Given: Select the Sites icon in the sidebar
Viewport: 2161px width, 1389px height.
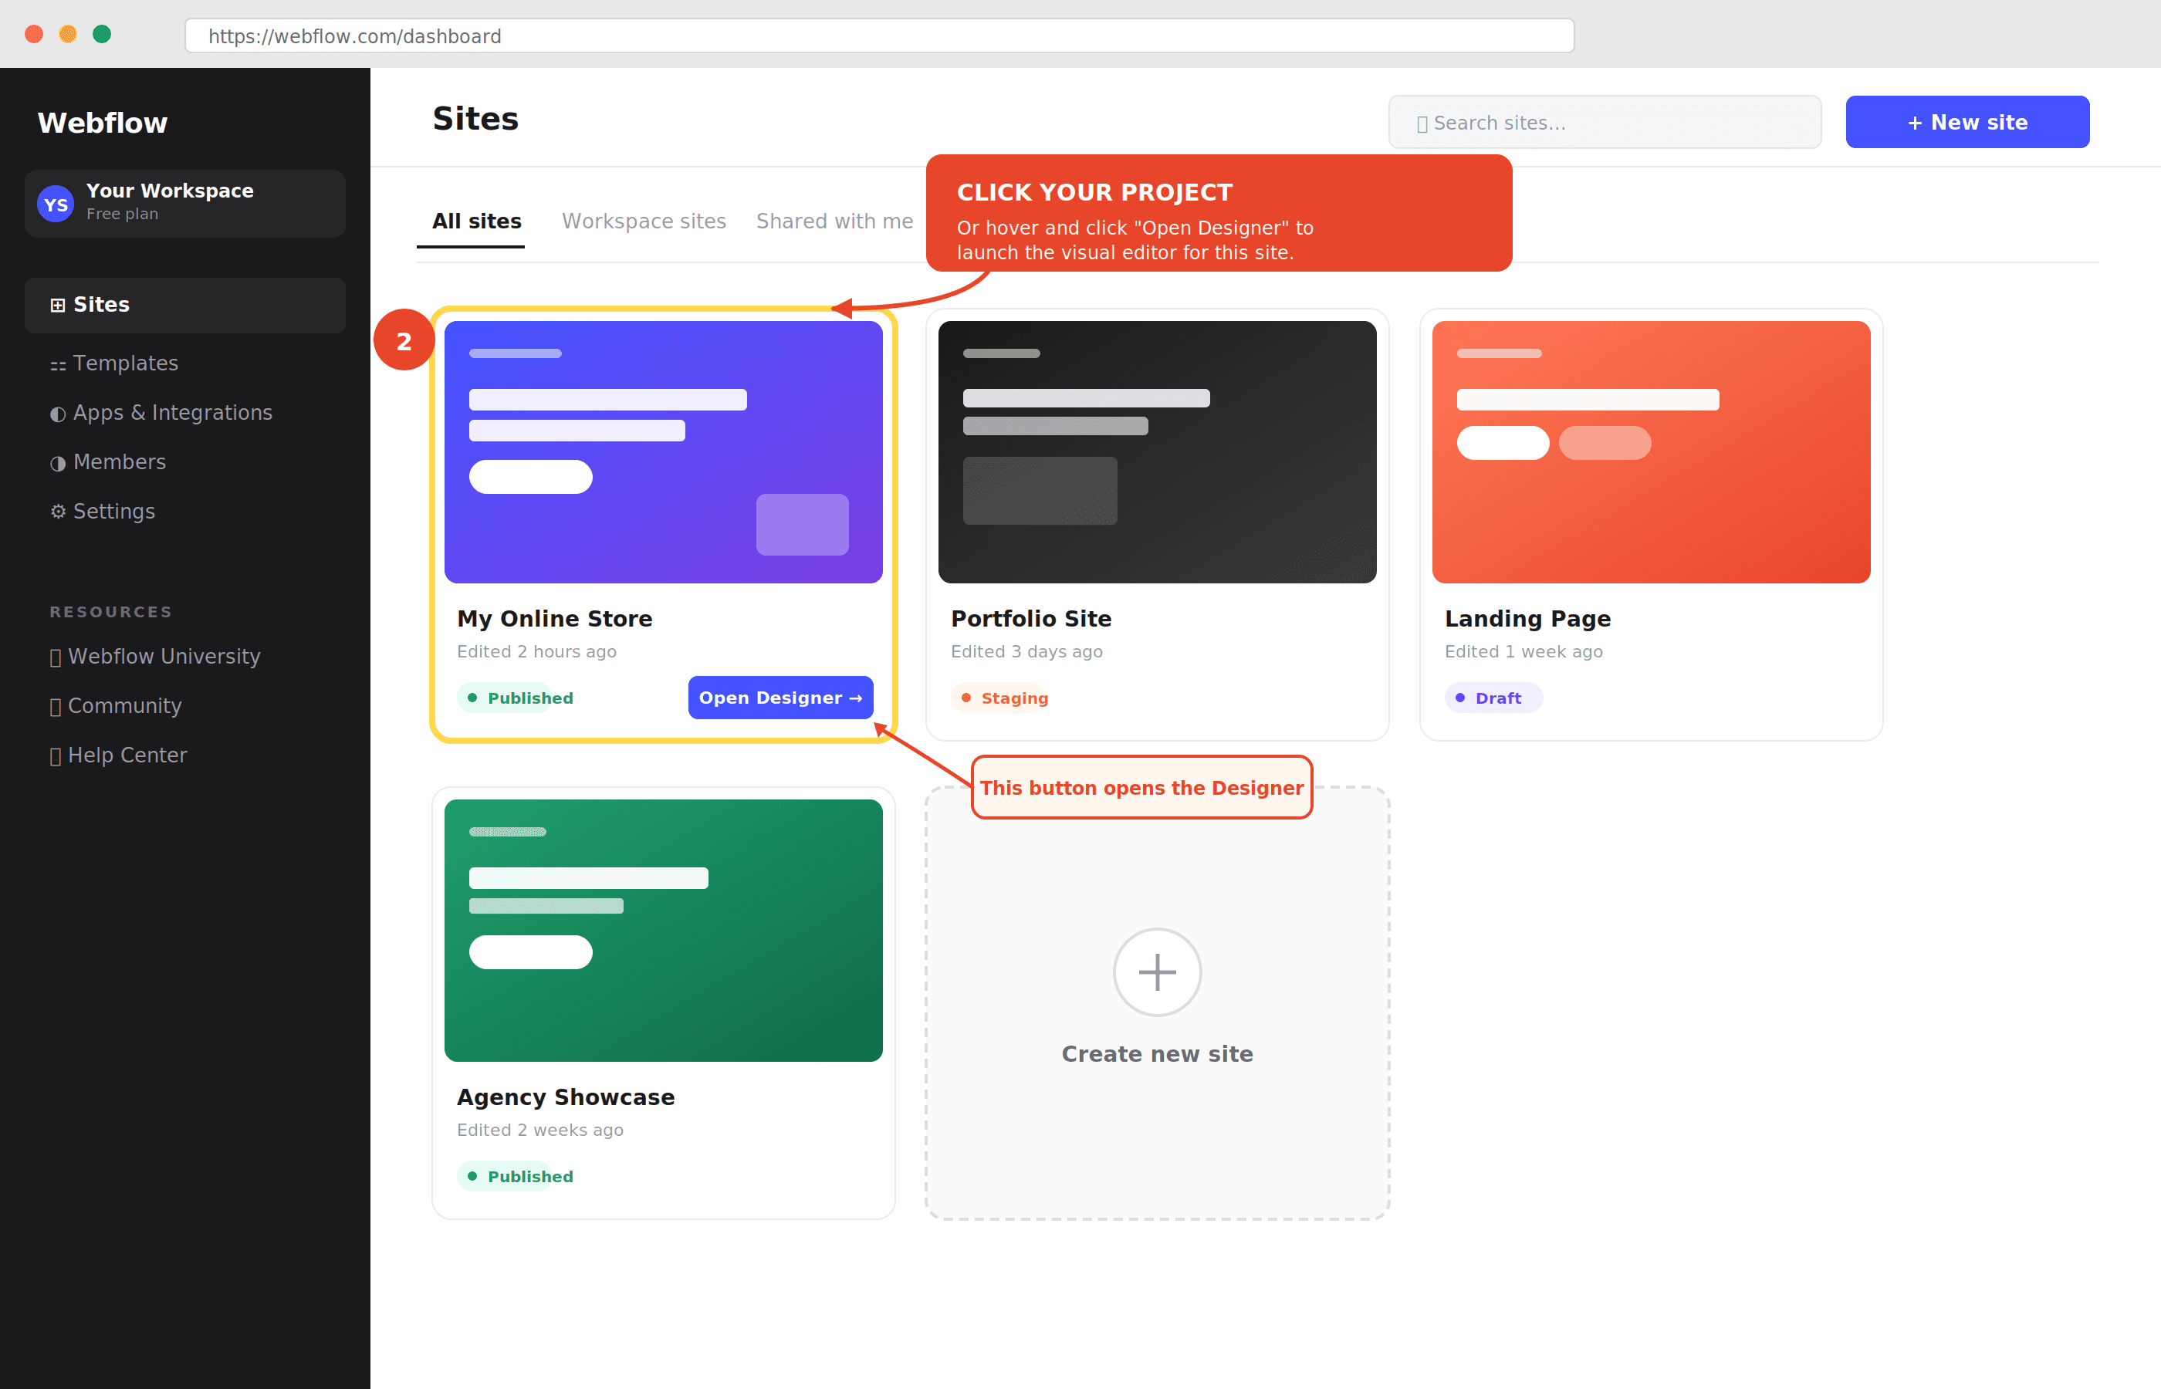Looking at the screenshot, I should coord(58,304).
